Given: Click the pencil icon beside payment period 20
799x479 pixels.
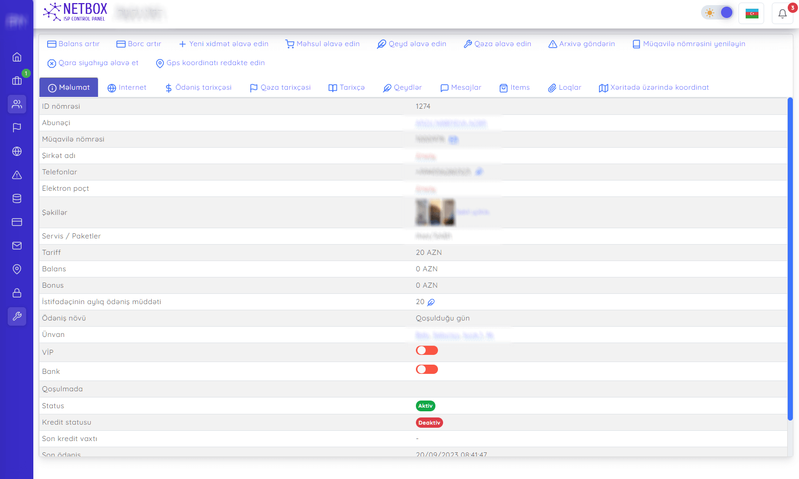Looking at the screenshot, I should (x=431, y=302).
